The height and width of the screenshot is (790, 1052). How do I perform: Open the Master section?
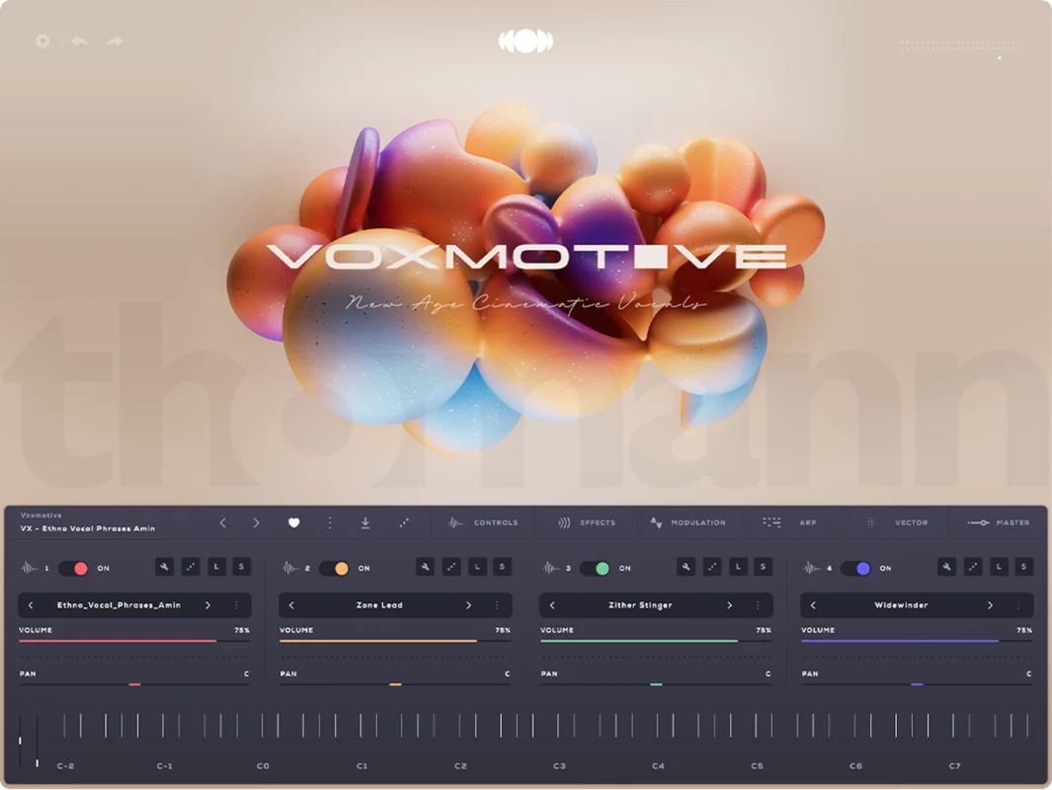[x=999, y=522]
